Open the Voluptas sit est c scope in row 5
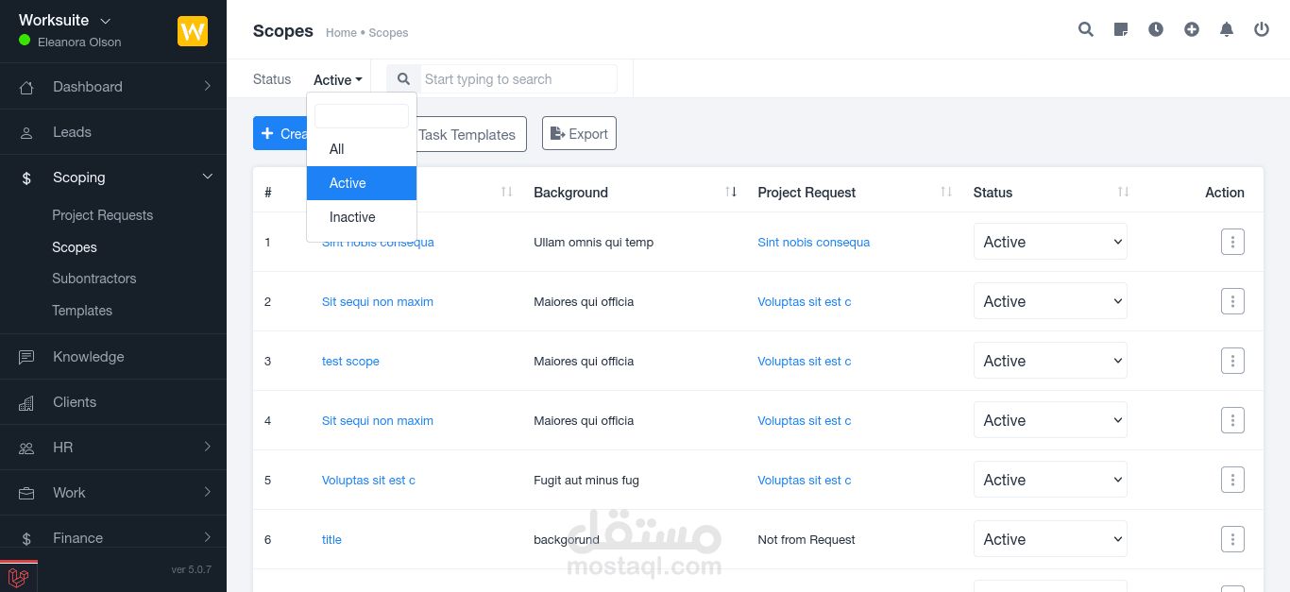Image resolution: width=1290 pixels, height=592 pixels. pos(368,480)
